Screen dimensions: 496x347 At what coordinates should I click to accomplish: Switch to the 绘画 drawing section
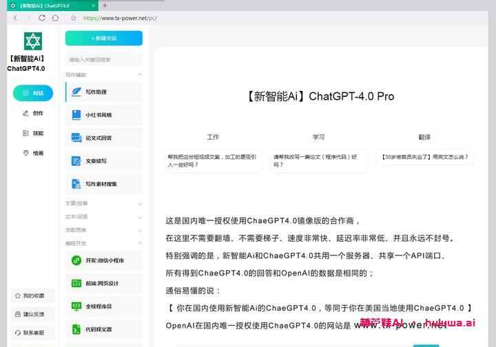[33, 153]
